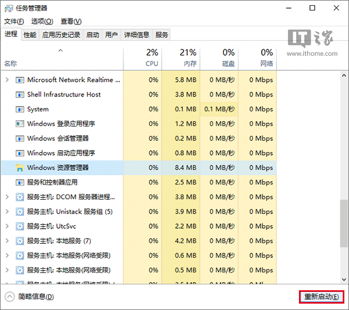Image resolution: width=349 pixels, height=310 pixels.
Task: Open the 查看(V) menu
Action: pos(71,21)
